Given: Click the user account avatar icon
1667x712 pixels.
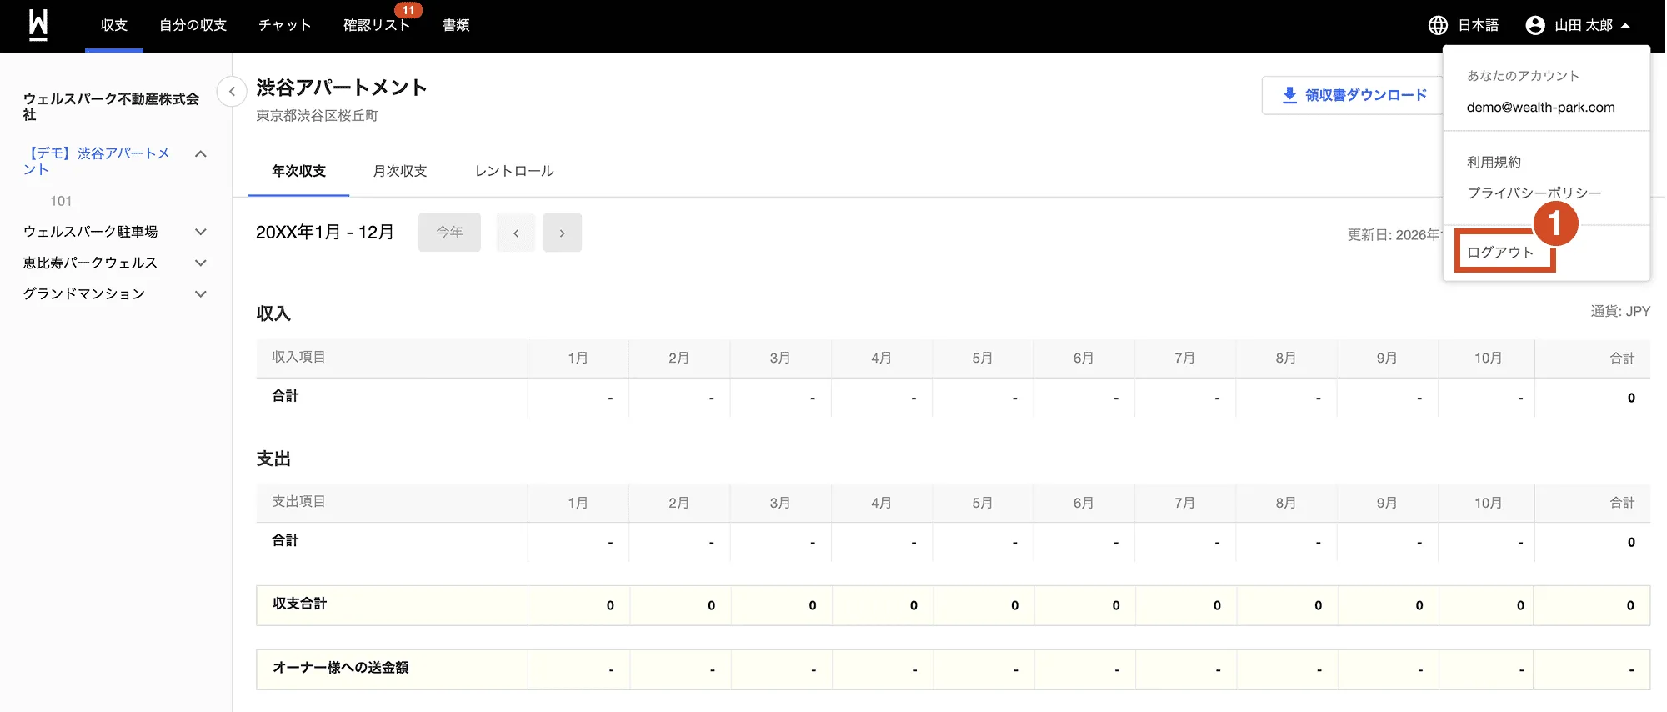Looking at the screenshot, I should [1535, 25].
